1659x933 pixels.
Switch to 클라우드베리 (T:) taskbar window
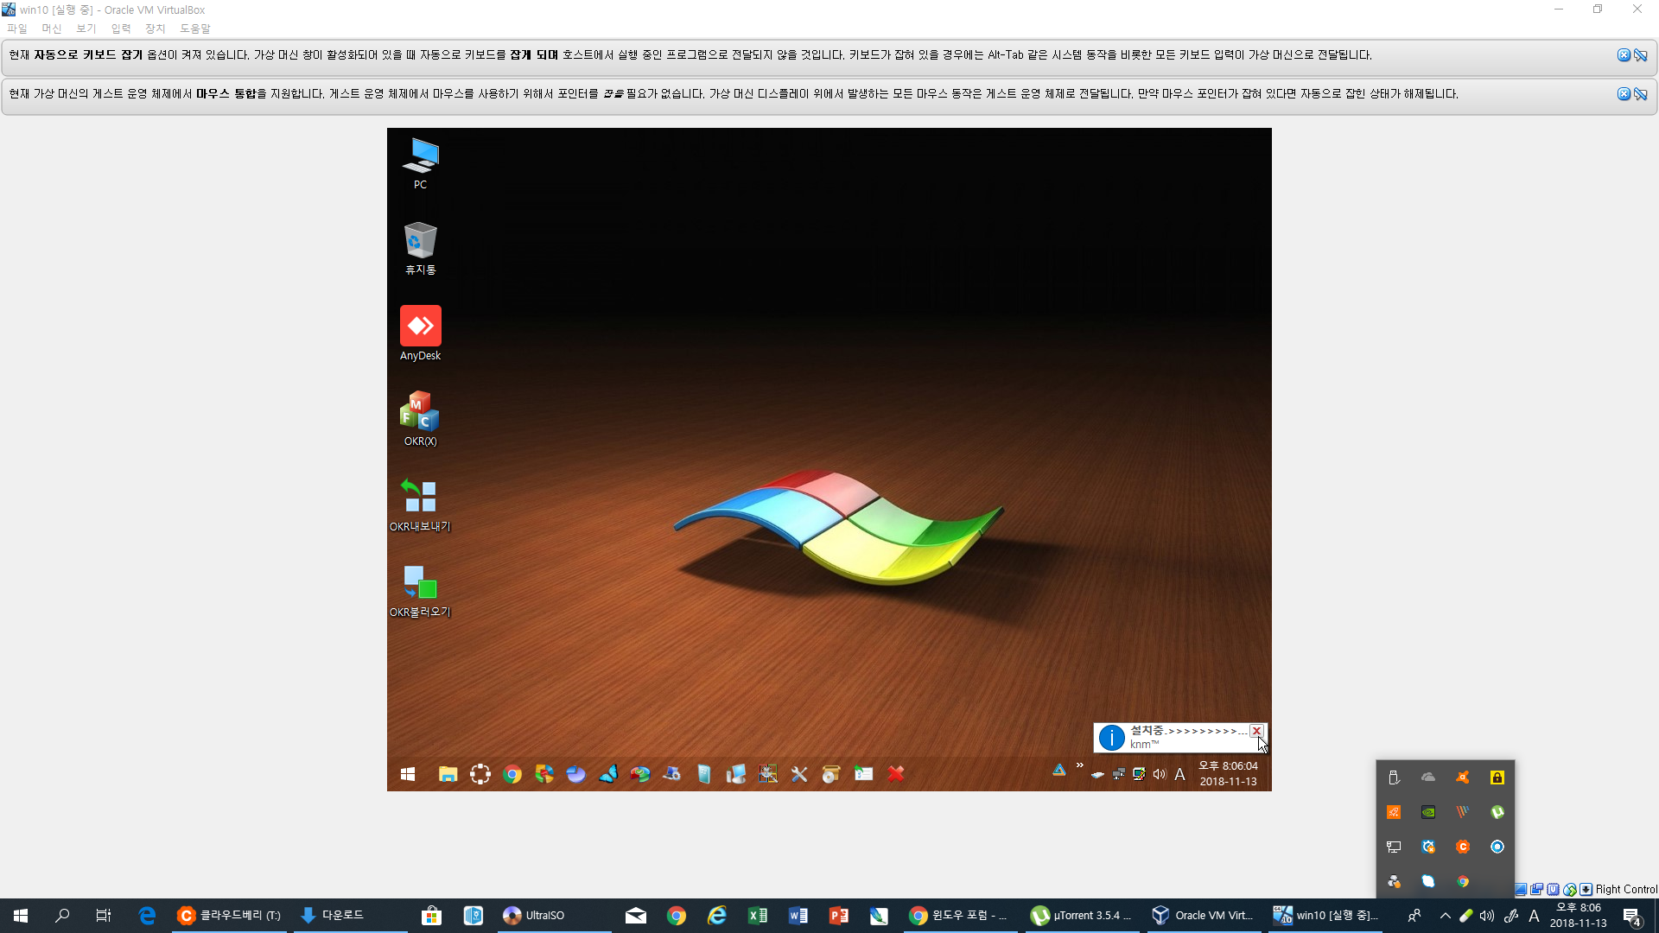click(x=229, y=916)
